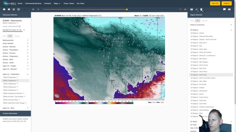236x132 pixels.
Task: Click the far-right toolbar panel icon
Action: (229, 10)
